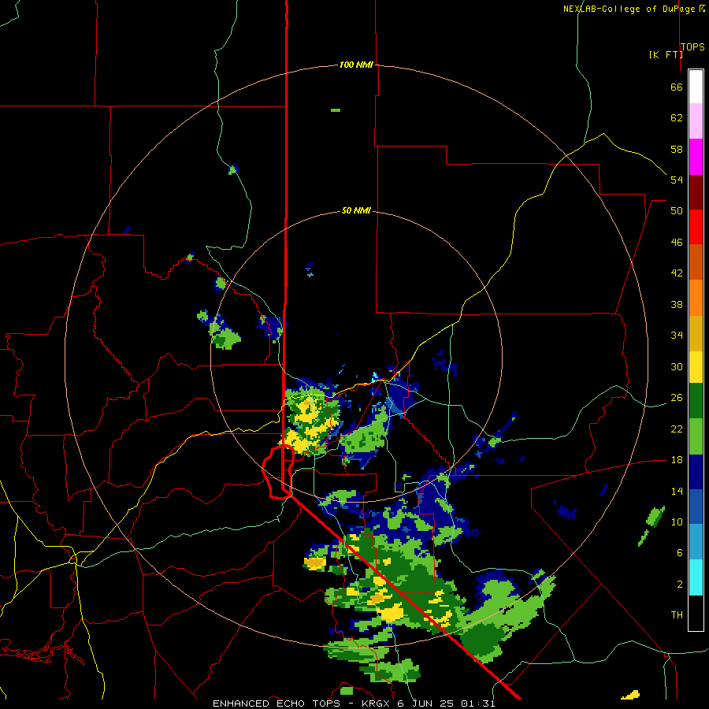Viewport: 709px width, 709px height.
Task: Click the cyan 2 kft legend block
Action: click(696, 577)
